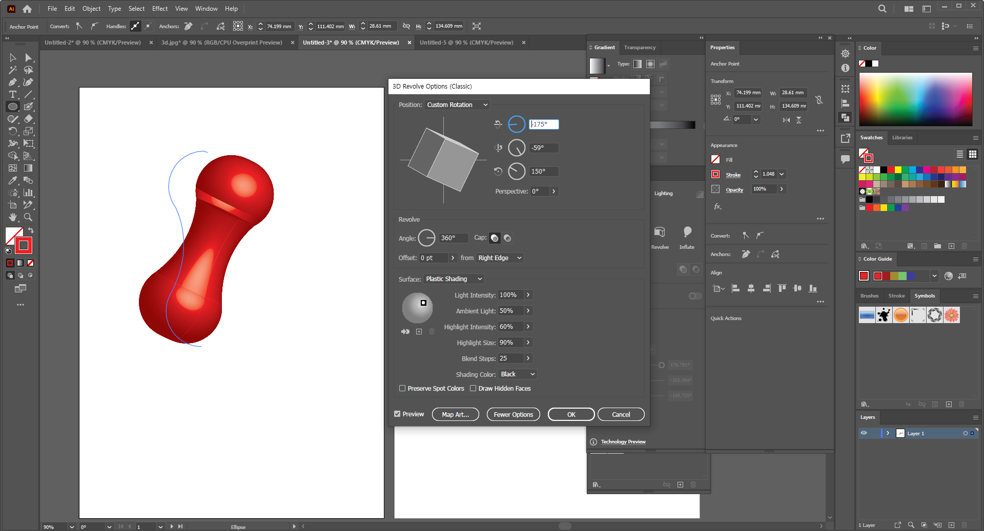Open the stroke weight dropdown in Properties

[x=782, y=174]
